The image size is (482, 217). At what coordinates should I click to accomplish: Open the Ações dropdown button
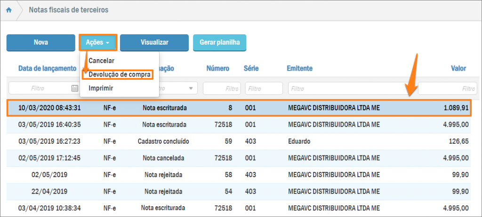(x=98, y=42)
